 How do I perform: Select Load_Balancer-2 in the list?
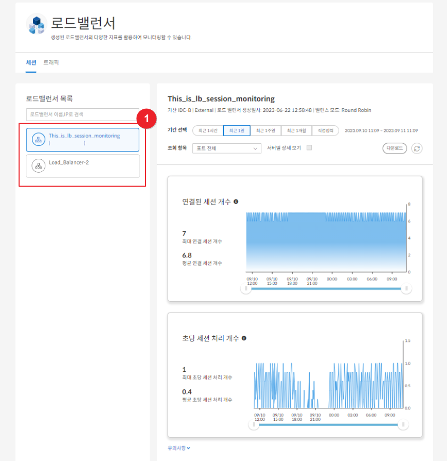82,166
